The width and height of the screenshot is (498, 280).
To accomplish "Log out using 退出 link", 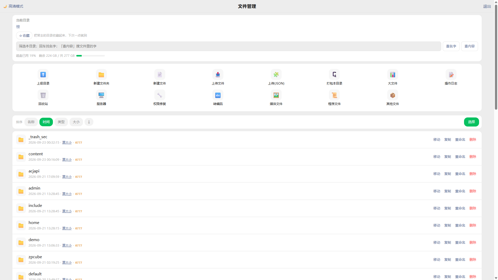I will click(487, 6).
